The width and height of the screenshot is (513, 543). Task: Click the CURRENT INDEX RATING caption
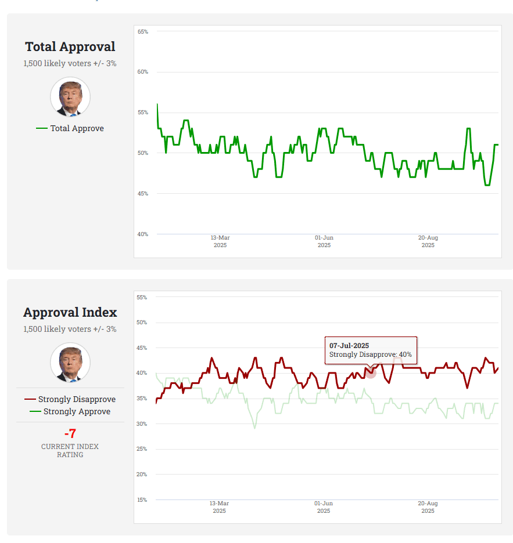coord(70,451)
